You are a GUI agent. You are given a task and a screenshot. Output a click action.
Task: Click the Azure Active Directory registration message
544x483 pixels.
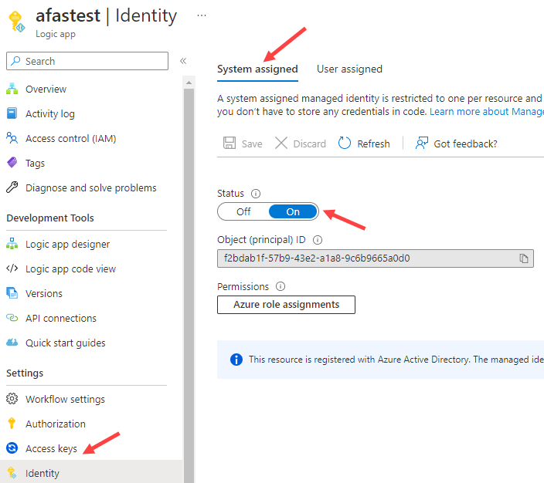click(396, 360)
